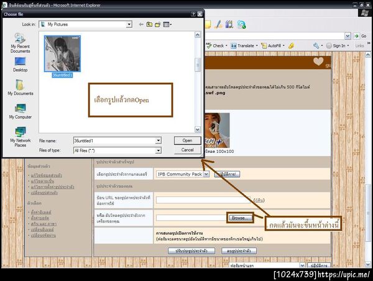The image size is (373, 281).
Task: Click second link under personal info section
Action: coord(42,181)
